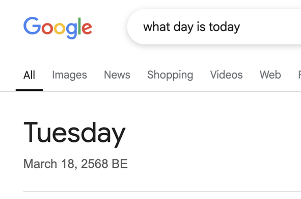Click the March 18, 2568 BE date
Image resolution: width=301 pixels, height=199 pixels.
pyautogui.click(x=75, y=164)
